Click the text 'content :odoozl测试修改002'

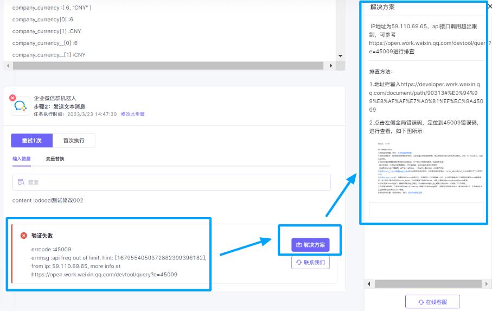pos(48,200)
